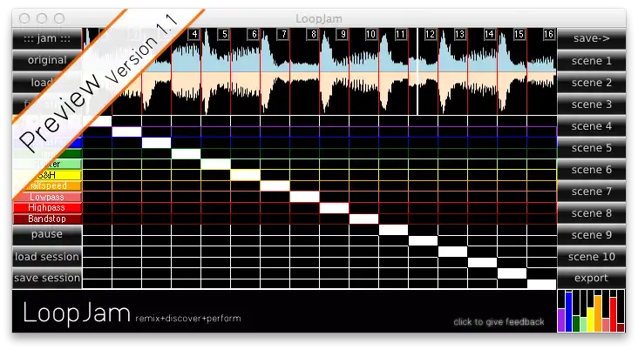This screenshot has width=638, height=350.
Task: Select slice marker 15
Action: pyautogui.click(x=519, y=34)
